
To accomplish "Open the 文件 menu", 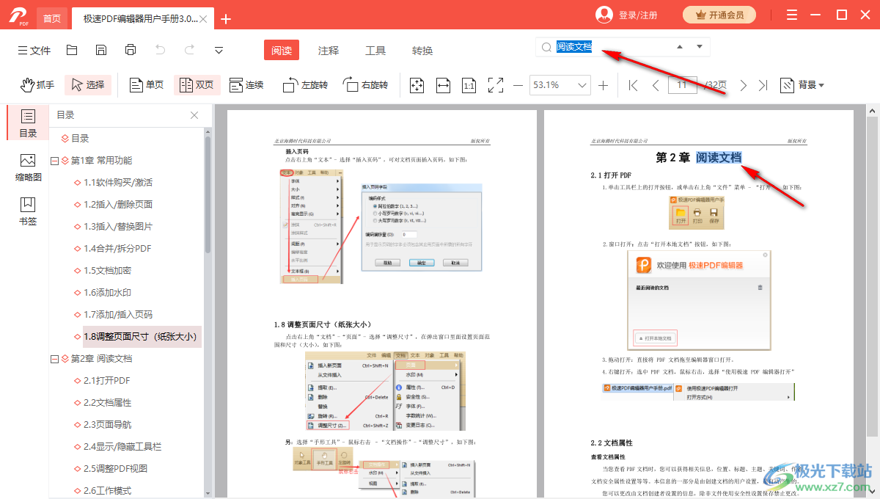I will [x=34, y=51].
